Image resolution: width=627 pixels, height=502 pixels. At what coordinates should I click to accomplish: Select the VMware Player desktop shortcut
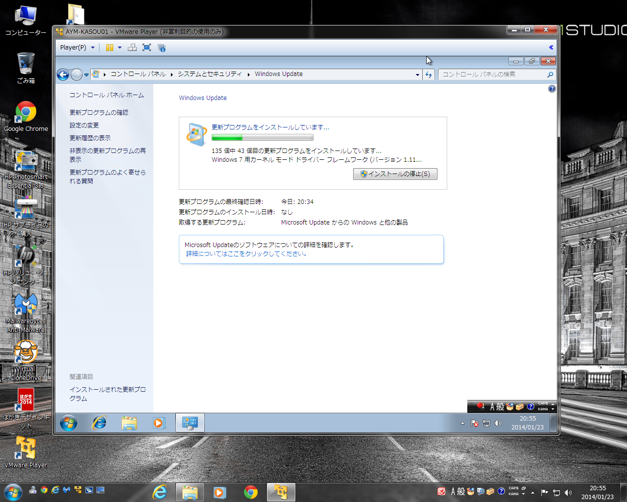(26, 452)
